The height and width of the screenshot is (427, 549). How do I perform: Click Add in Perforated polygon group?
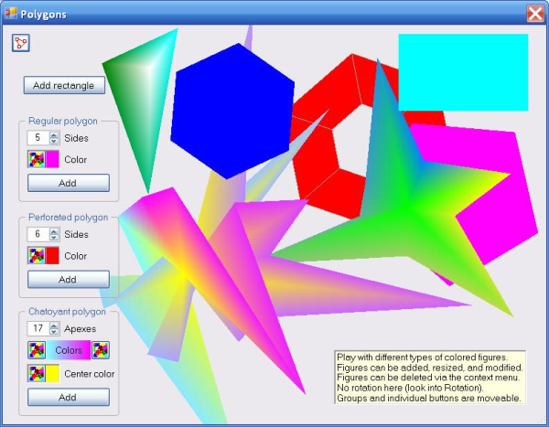coord(69,279)
